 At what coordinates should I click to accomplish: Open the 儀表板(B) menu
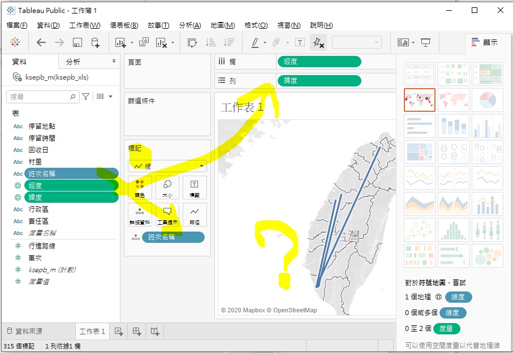pos(124,25)
